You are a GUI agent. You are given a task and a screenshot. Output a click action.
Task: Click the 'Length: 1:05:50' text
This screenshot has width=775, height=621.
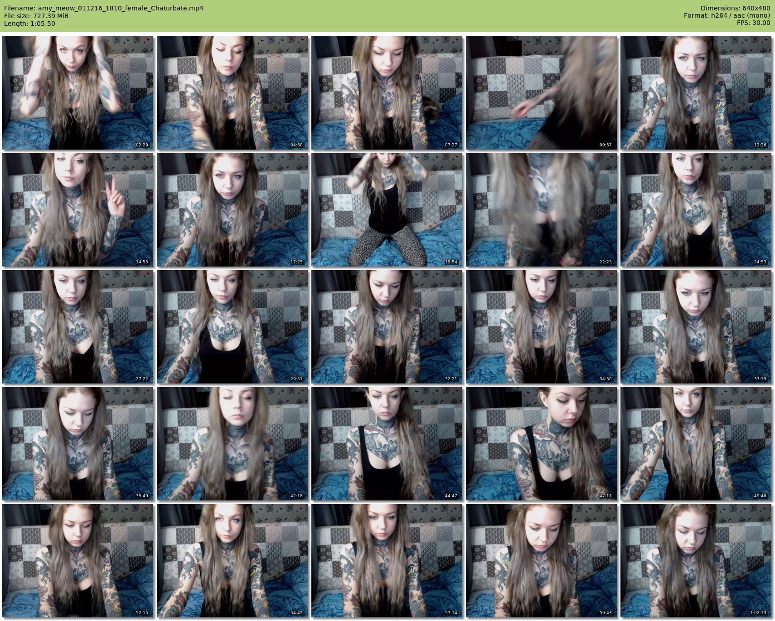(29, 24)
